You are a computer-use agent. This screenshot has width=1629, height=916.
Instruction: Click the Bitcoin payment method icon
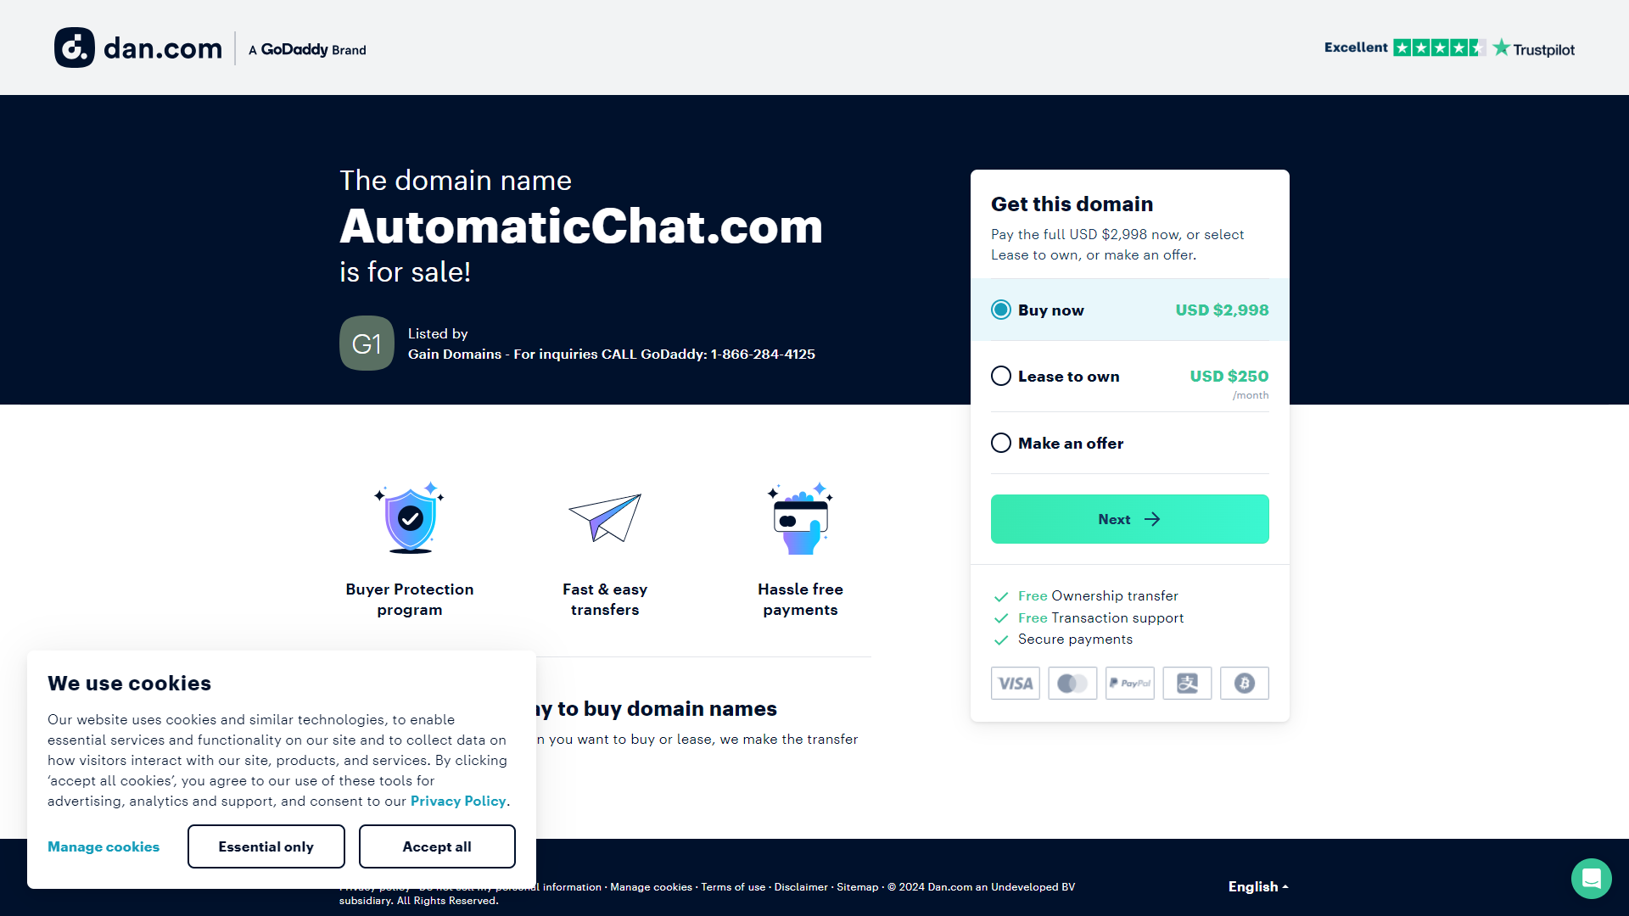pyautogui.click(x=1244, y=684)
